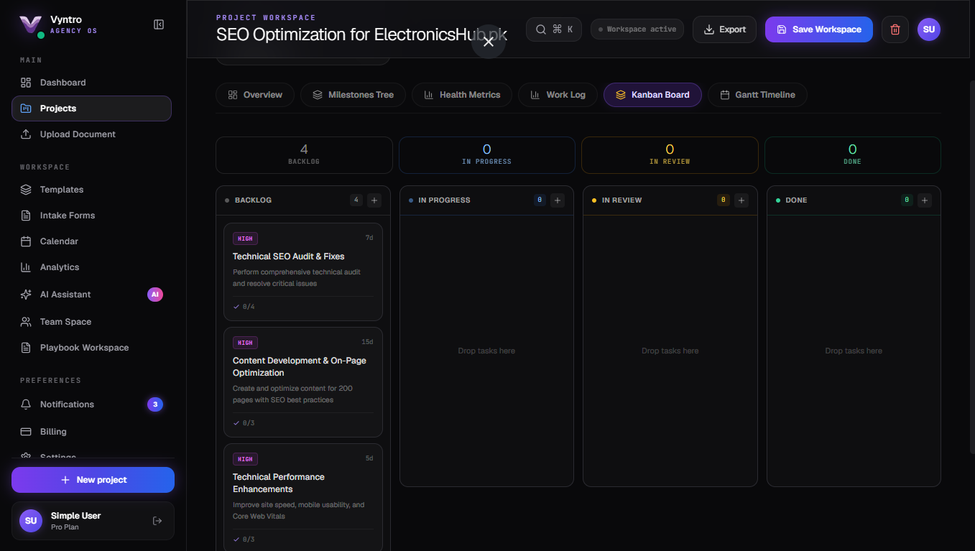Switch to the Milestones Tree tab
Screen dimensions: 975x551
tap(353, 95)
